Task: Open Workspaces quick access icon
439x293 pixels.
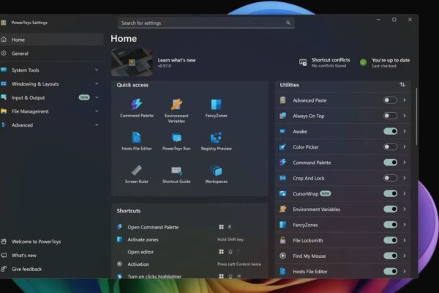Action: [216, 174]
